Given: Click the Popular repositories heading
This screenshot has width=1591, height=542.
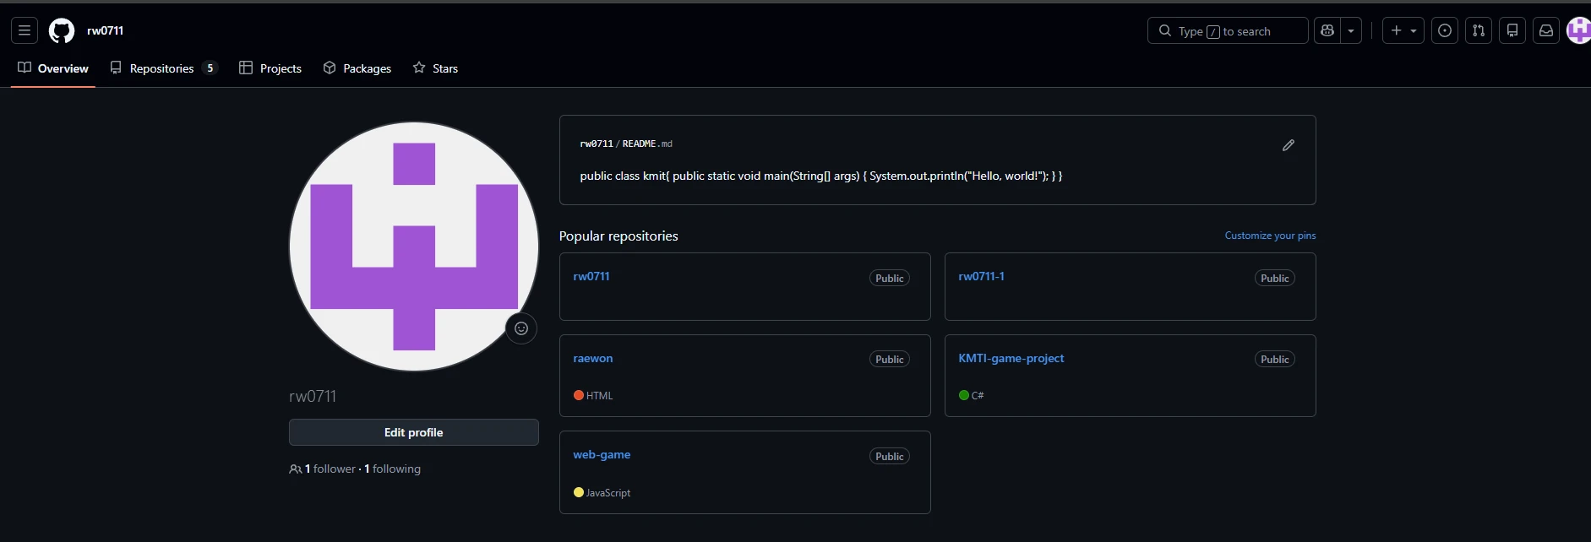Looking at the screenshot, I should click(x=618, y=236).
